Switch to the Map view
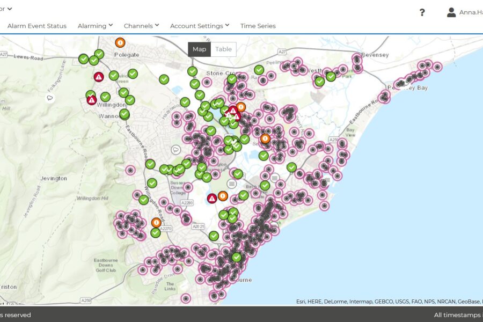The width and height of the screenshot is (483, 322). 199,49
